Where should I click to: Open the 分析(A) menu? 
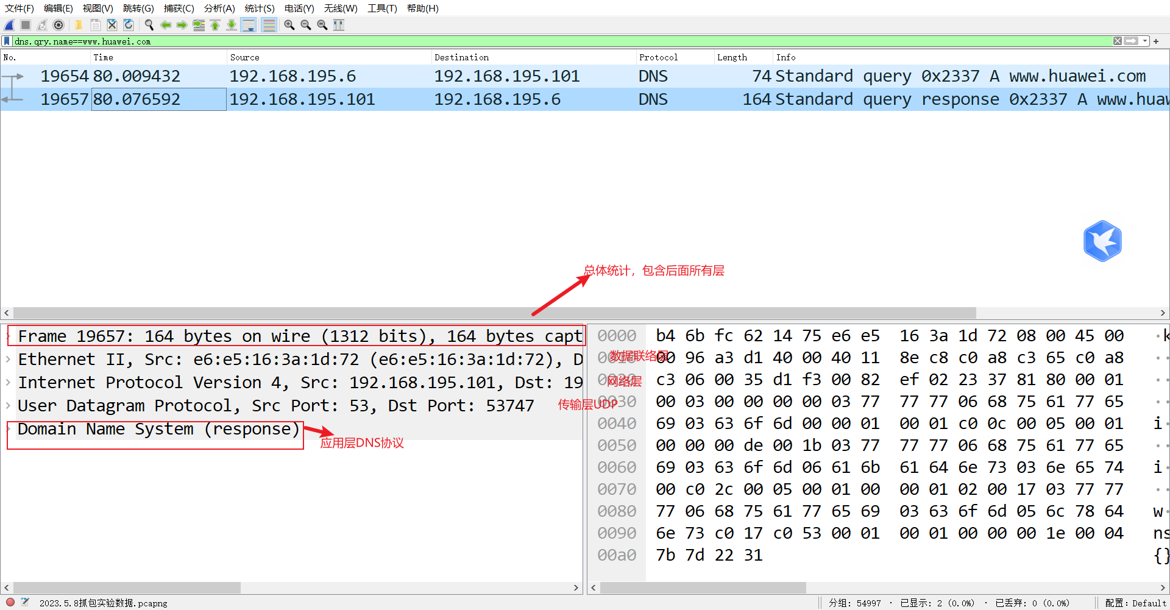click(x=219, y=9)
